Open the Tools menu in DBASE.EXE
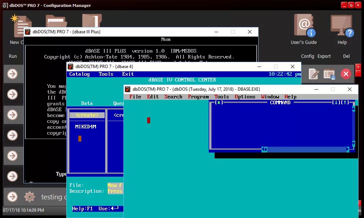Screen dimensions: 364x218 pos(222,97)
